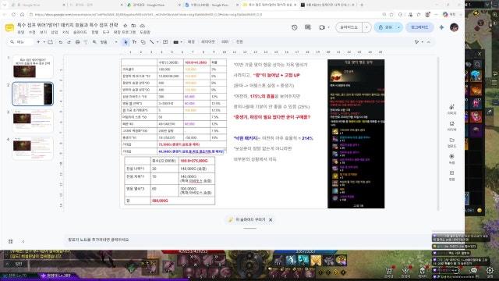The image size is (499, 281).
Task: Toggle the star on document title
Action: point(126,25)
